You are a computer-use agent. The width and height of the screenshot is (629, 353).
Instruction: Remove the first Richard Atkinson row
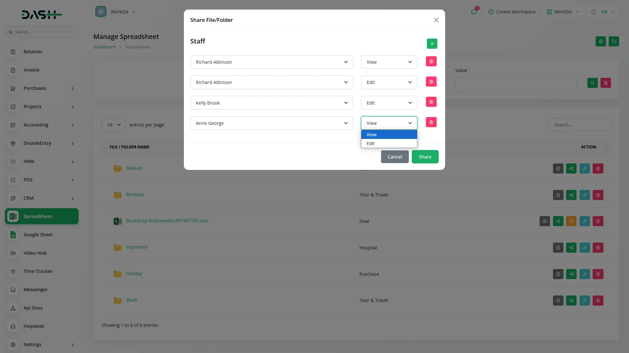[x=431, y=61]
